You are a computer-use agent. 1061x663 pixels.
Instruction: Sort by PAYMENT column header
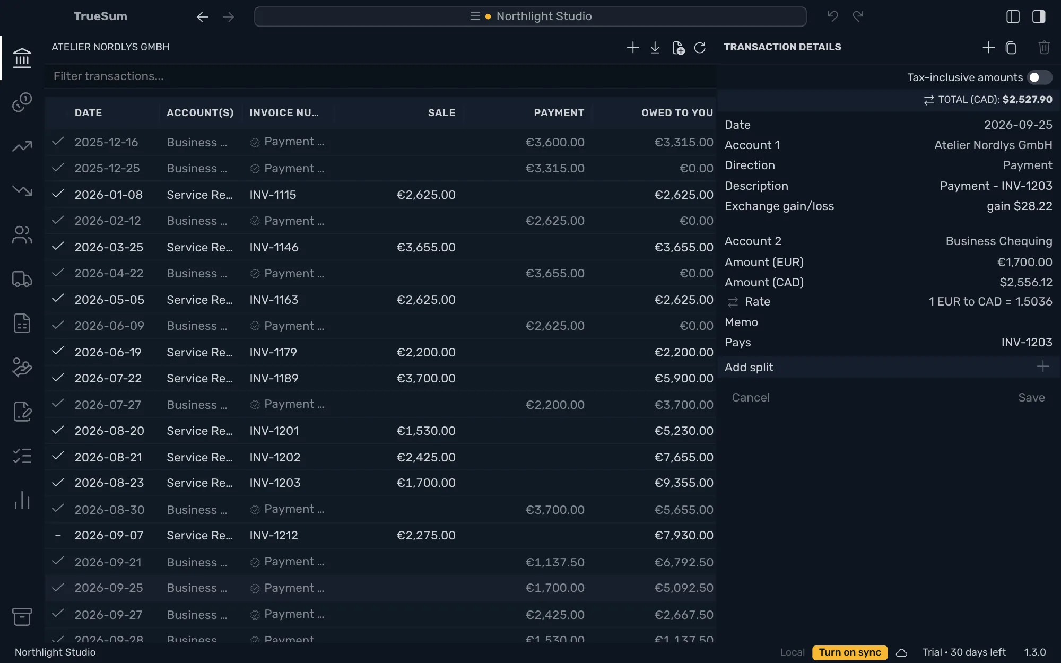click(559, 112)
